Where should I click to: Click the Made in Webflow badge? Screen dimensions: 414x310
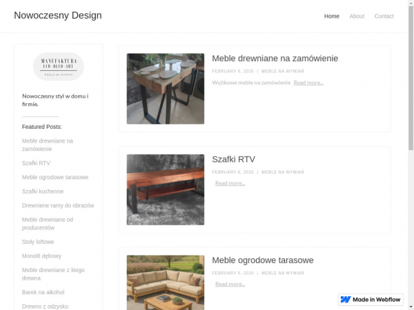pos(371,300)
